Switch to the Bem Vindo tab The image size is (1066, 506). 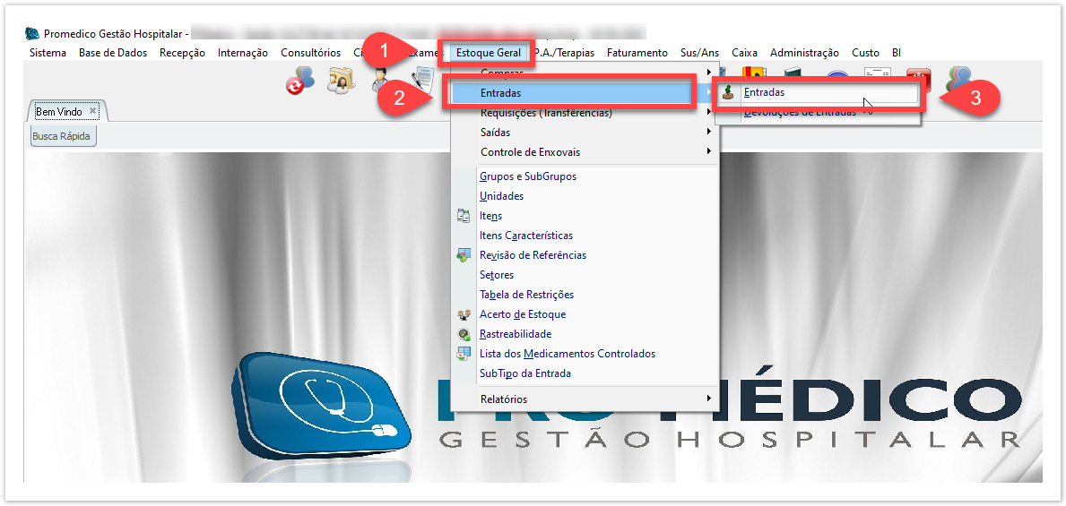(59, 112)
